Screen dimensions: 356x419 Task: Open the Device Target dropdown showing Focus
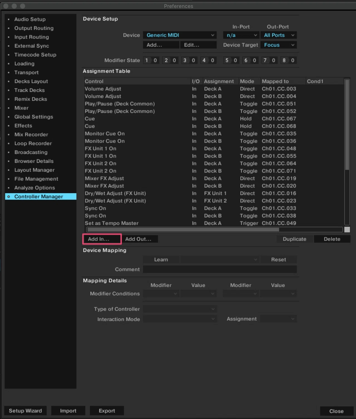[x=278, y=45]
